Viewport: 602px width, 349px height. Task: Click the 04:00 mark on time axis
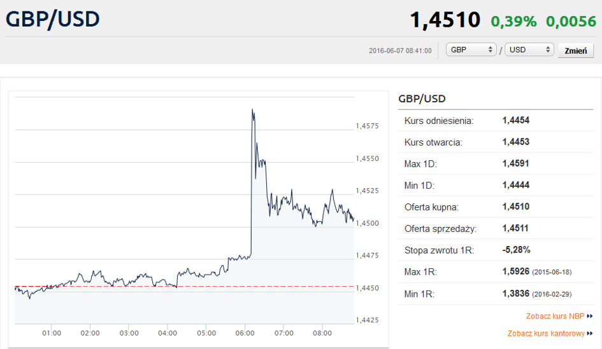168,333
